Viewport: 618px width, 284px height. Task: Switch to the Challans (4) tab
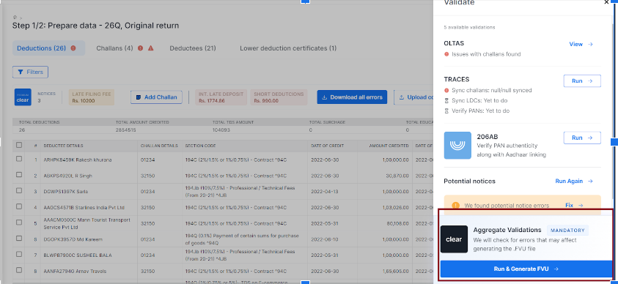point(125,48)
